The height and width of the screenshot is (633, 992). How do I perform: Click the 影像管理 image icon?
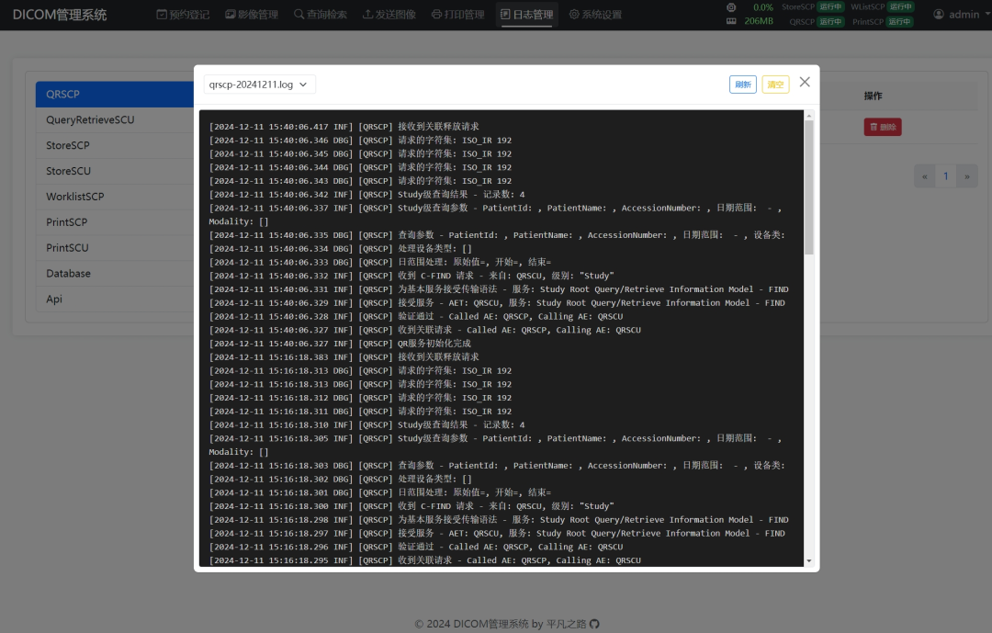[230, 15]
